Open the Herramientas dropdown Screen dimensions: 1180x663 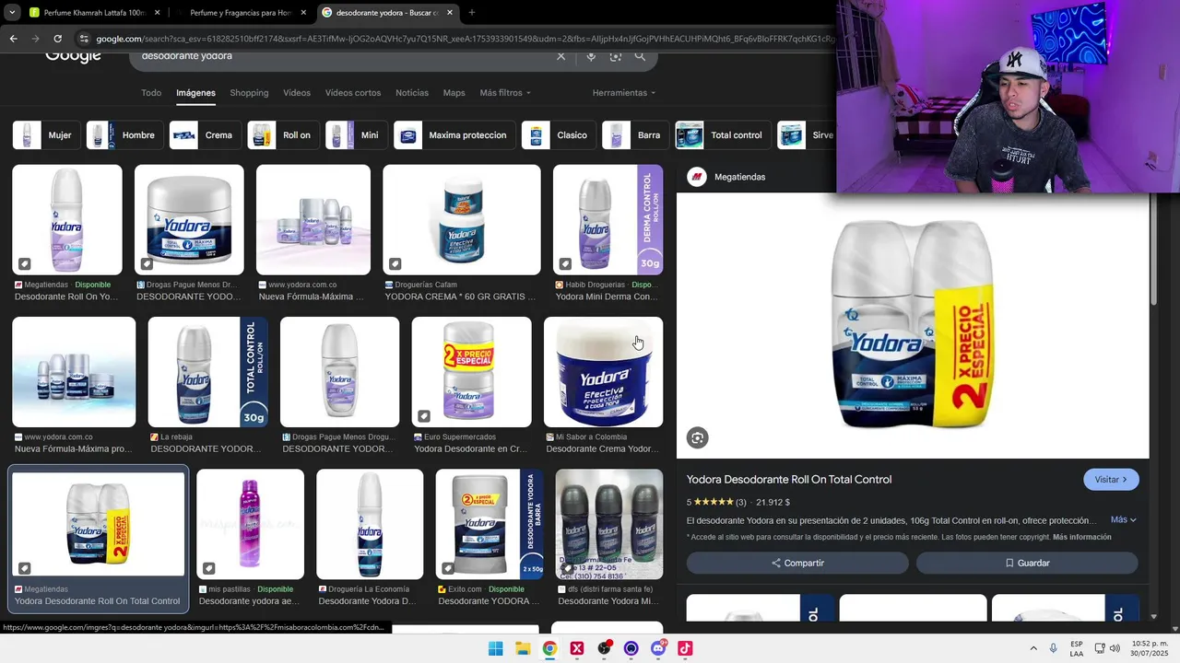624,93
